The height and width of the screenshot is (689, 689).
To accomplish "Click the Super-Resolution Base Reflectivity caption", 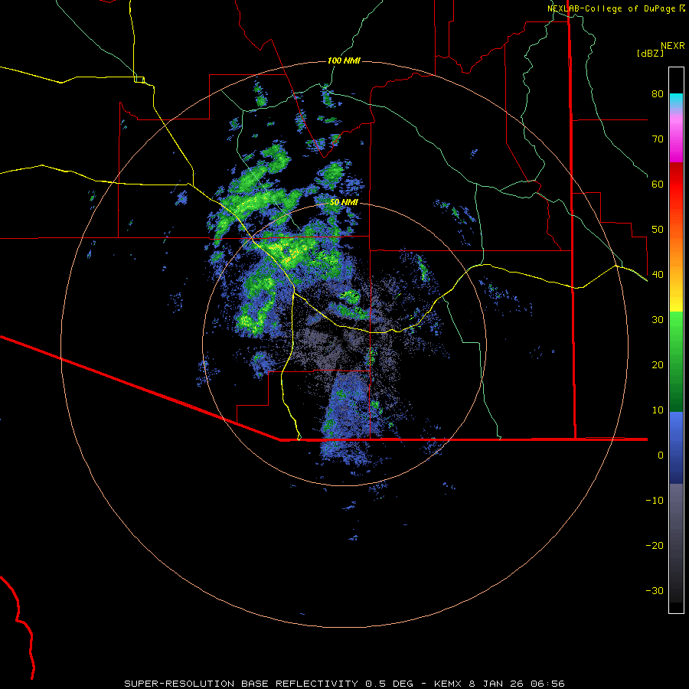I will click(344, 684).
